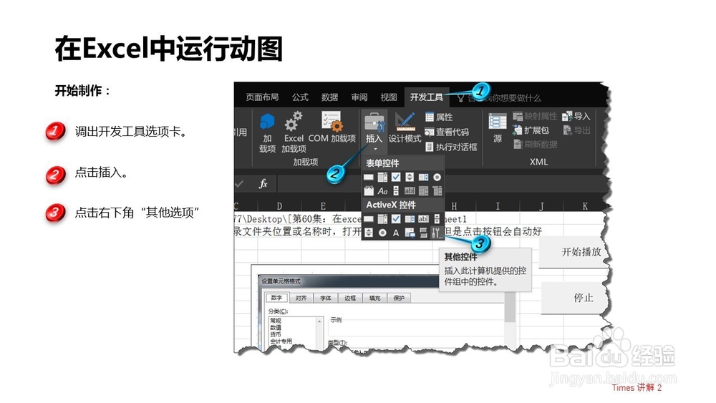Viewport: 716px width, 403px height.
Task: Switch to the 数据 ribbon tab
Action: [329, 97]
